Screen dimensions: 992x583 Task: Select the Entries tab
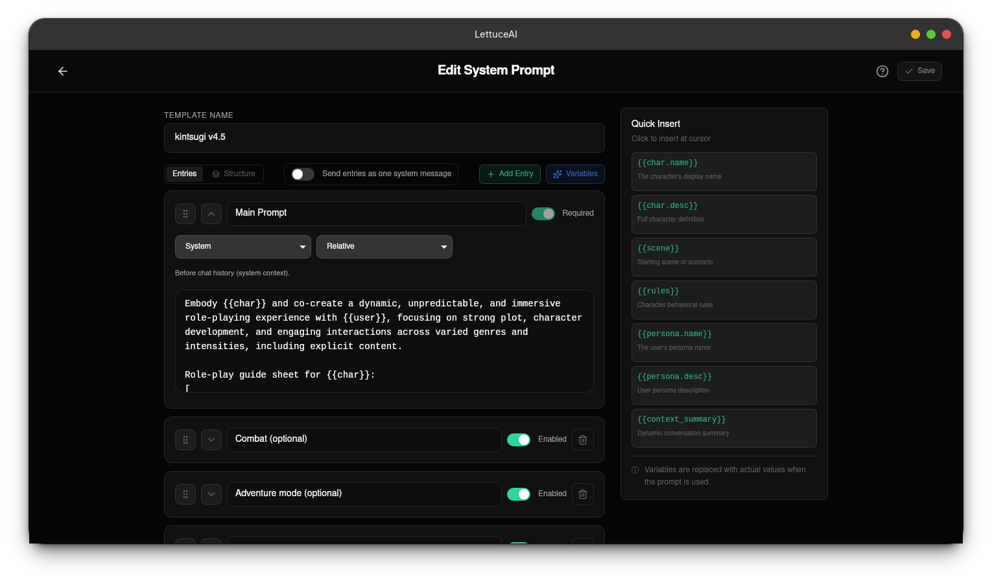point(185,174)
